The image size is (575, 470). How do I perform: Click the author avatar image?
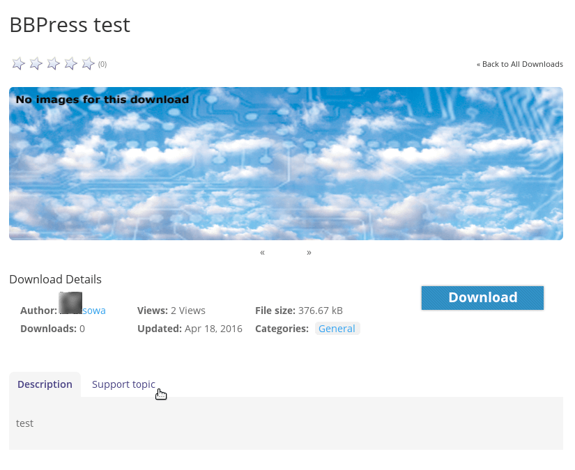[70, 303]
